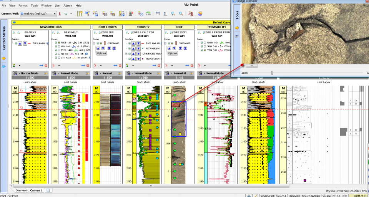
Task: Open the Tools menu
Action: pyautogui.click(x=34, y=5)
